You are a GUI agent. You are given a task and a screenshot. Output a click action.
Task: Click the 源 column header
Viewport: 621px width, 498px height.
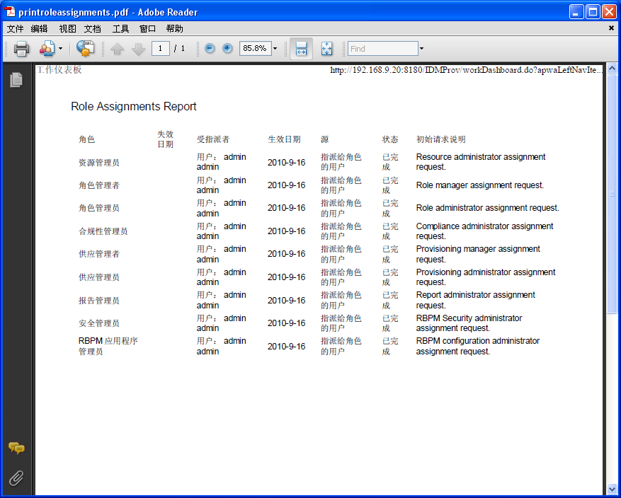click(325, 139)
